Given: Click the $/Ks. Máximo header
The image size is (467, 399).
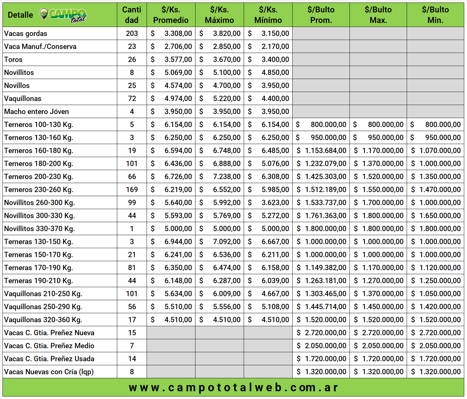Looking at the screenshot, I should (x=219, y=15).
